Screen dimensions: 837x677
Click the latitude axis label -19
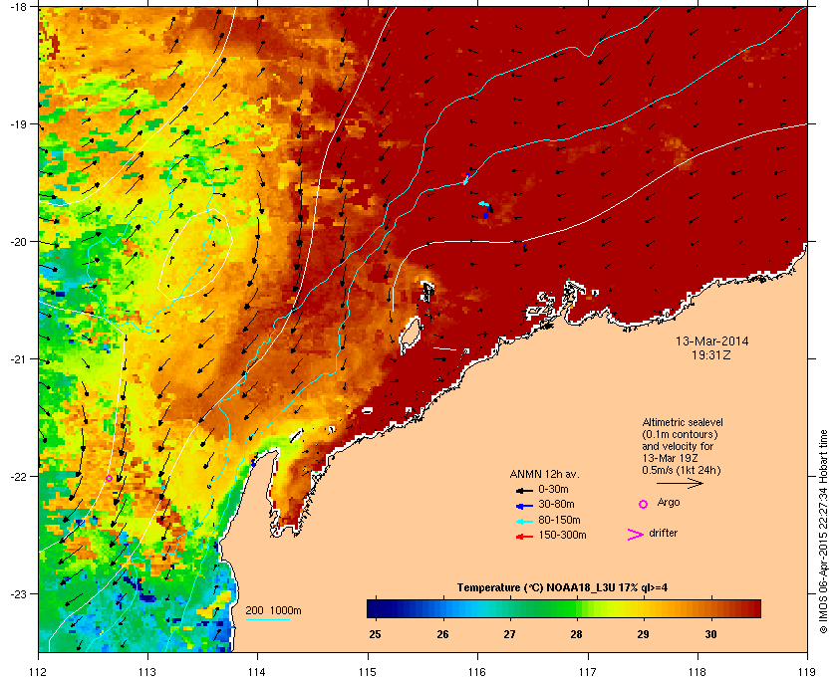19,124
